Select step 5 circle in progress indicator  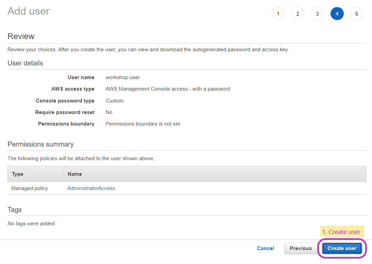click(x=357, y=14)
